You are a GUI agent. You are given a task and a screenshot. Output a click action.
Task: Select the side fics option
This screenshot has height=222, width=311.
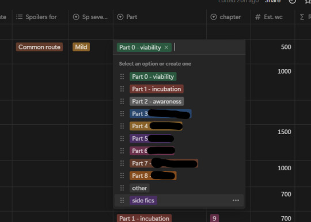[143, 200]
